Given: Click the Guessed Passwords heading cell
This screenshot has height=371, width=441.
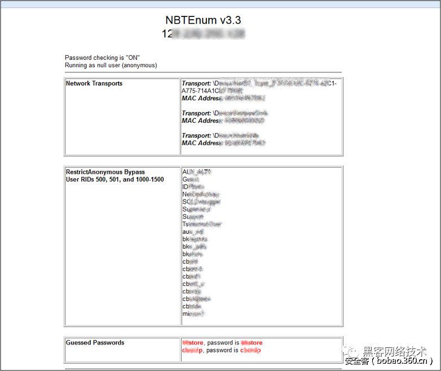Looking at the screenshot, I should (122, 350).
